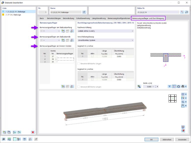
Task: Click the clear selection icon in preview corner
Action: tap(183, 131)
